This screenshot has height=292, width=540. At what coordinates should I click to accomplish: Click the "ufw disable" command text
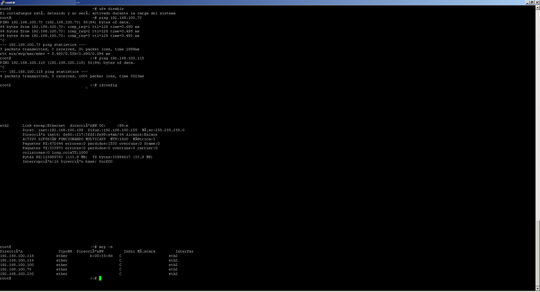pos(111,9)
